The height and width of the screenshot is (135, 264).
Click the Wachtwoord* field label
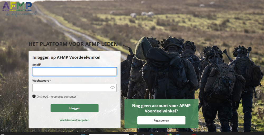point(42,81)
